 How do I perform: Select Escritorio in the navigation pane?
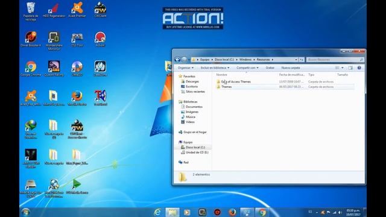192,87
